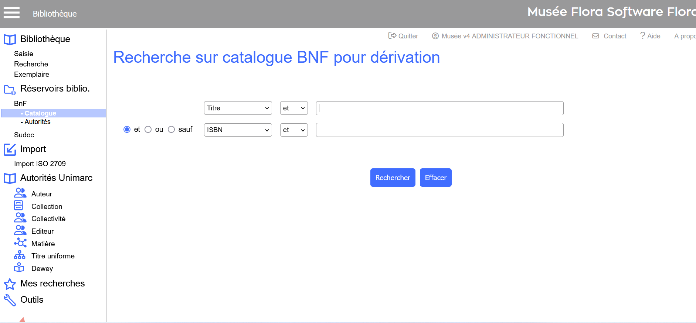This screenshot has width=696, height=323.
Task: Click the Mes recherches star icon
Action: pos(10,284)
